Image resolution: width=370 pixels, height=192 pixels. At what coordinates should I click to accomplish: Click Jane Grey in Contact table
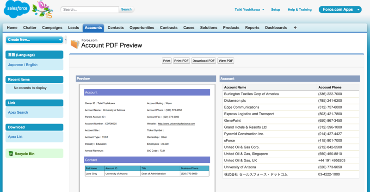point(92,173)
